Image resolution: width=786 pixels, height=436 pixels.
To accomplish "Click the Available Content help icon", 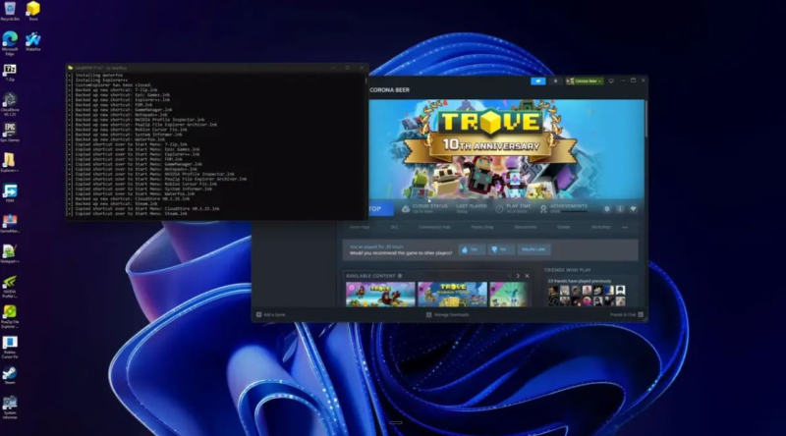I will [400, 276].
